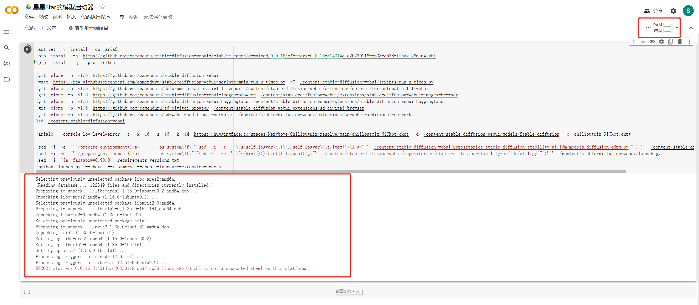Open cell editor settings gear
Image resolution: width=699 pixels, height=305 pixels.
point(661,42)
